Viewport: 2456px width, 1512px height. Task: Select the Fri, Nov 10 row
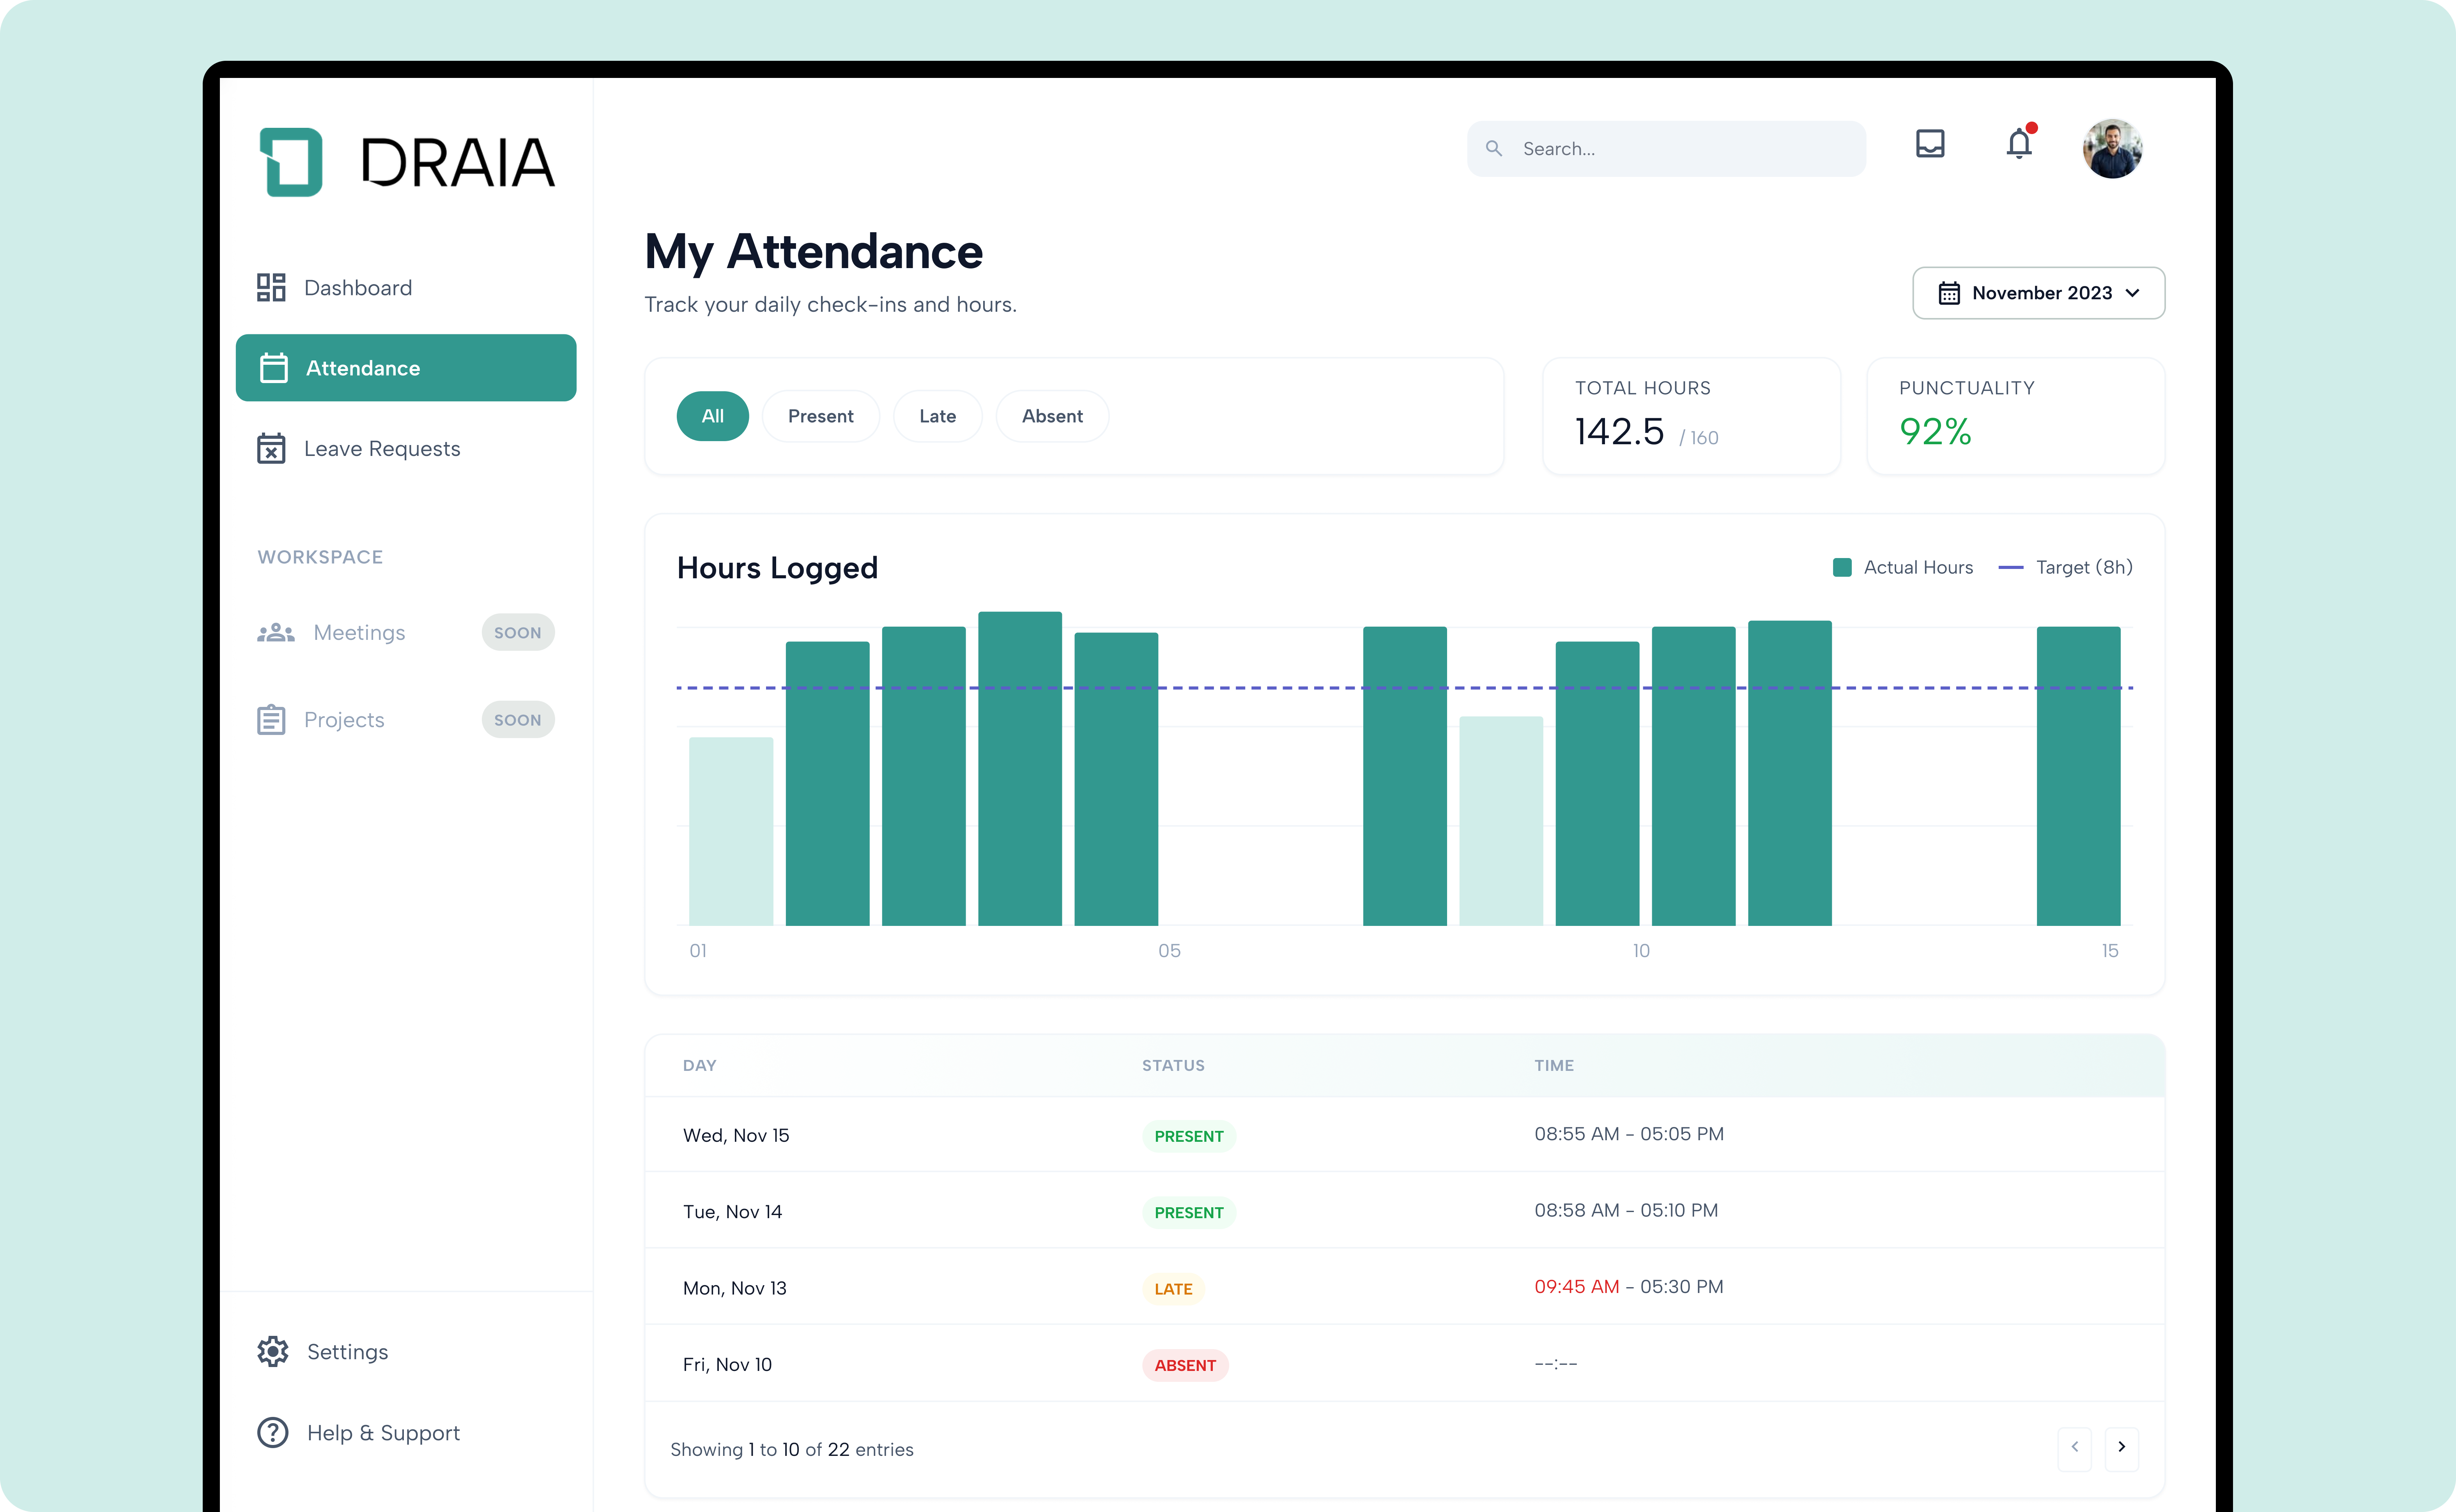pyautogui.click(x=1405, y=1364)
